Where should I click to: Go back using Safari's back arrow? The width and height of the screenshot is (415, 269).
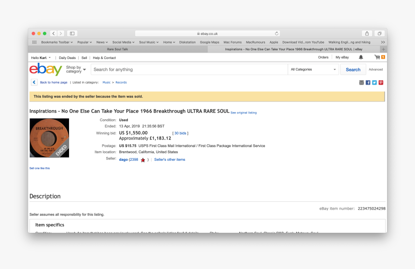pyautogui.click(x=54, y=33)
